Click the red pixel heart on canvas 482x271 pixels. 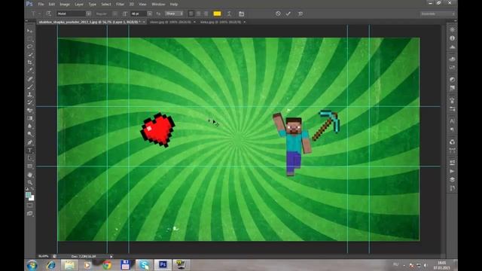[157, 129]
